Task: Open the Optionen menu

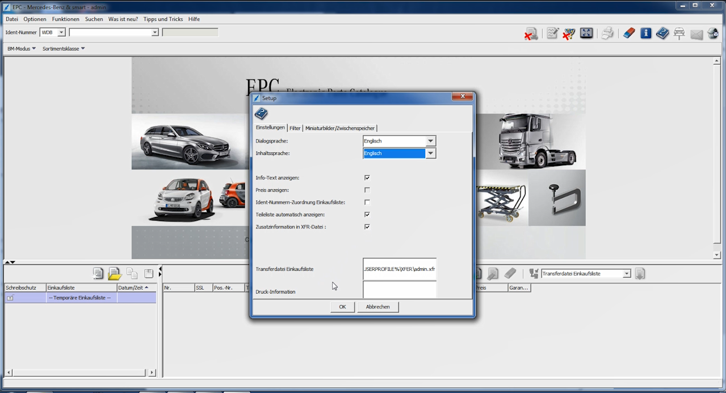Action: click(35, 19)
